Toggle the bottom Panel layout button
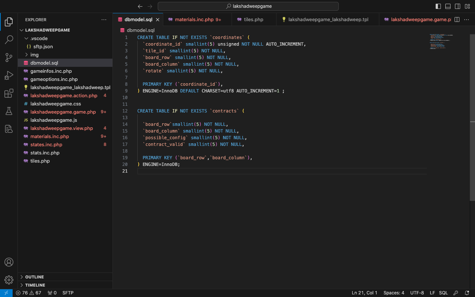Screen dimensions: 475x297 448,6
